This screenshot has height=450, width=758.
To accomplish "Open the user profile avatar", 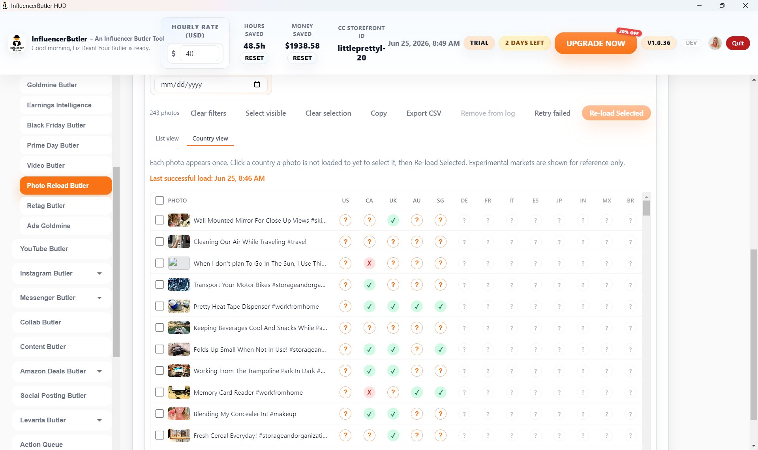I will 715,43.
